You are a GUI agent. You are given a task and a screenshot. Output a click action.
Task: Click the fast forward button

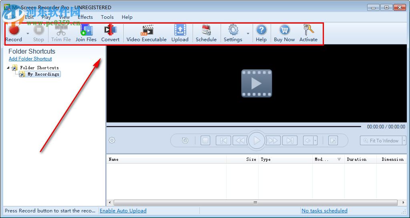(x=273, y=140)
